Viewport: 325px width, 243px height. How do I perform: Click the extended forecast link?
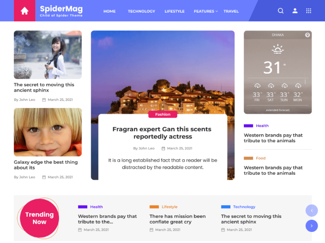tap(278, 110)
